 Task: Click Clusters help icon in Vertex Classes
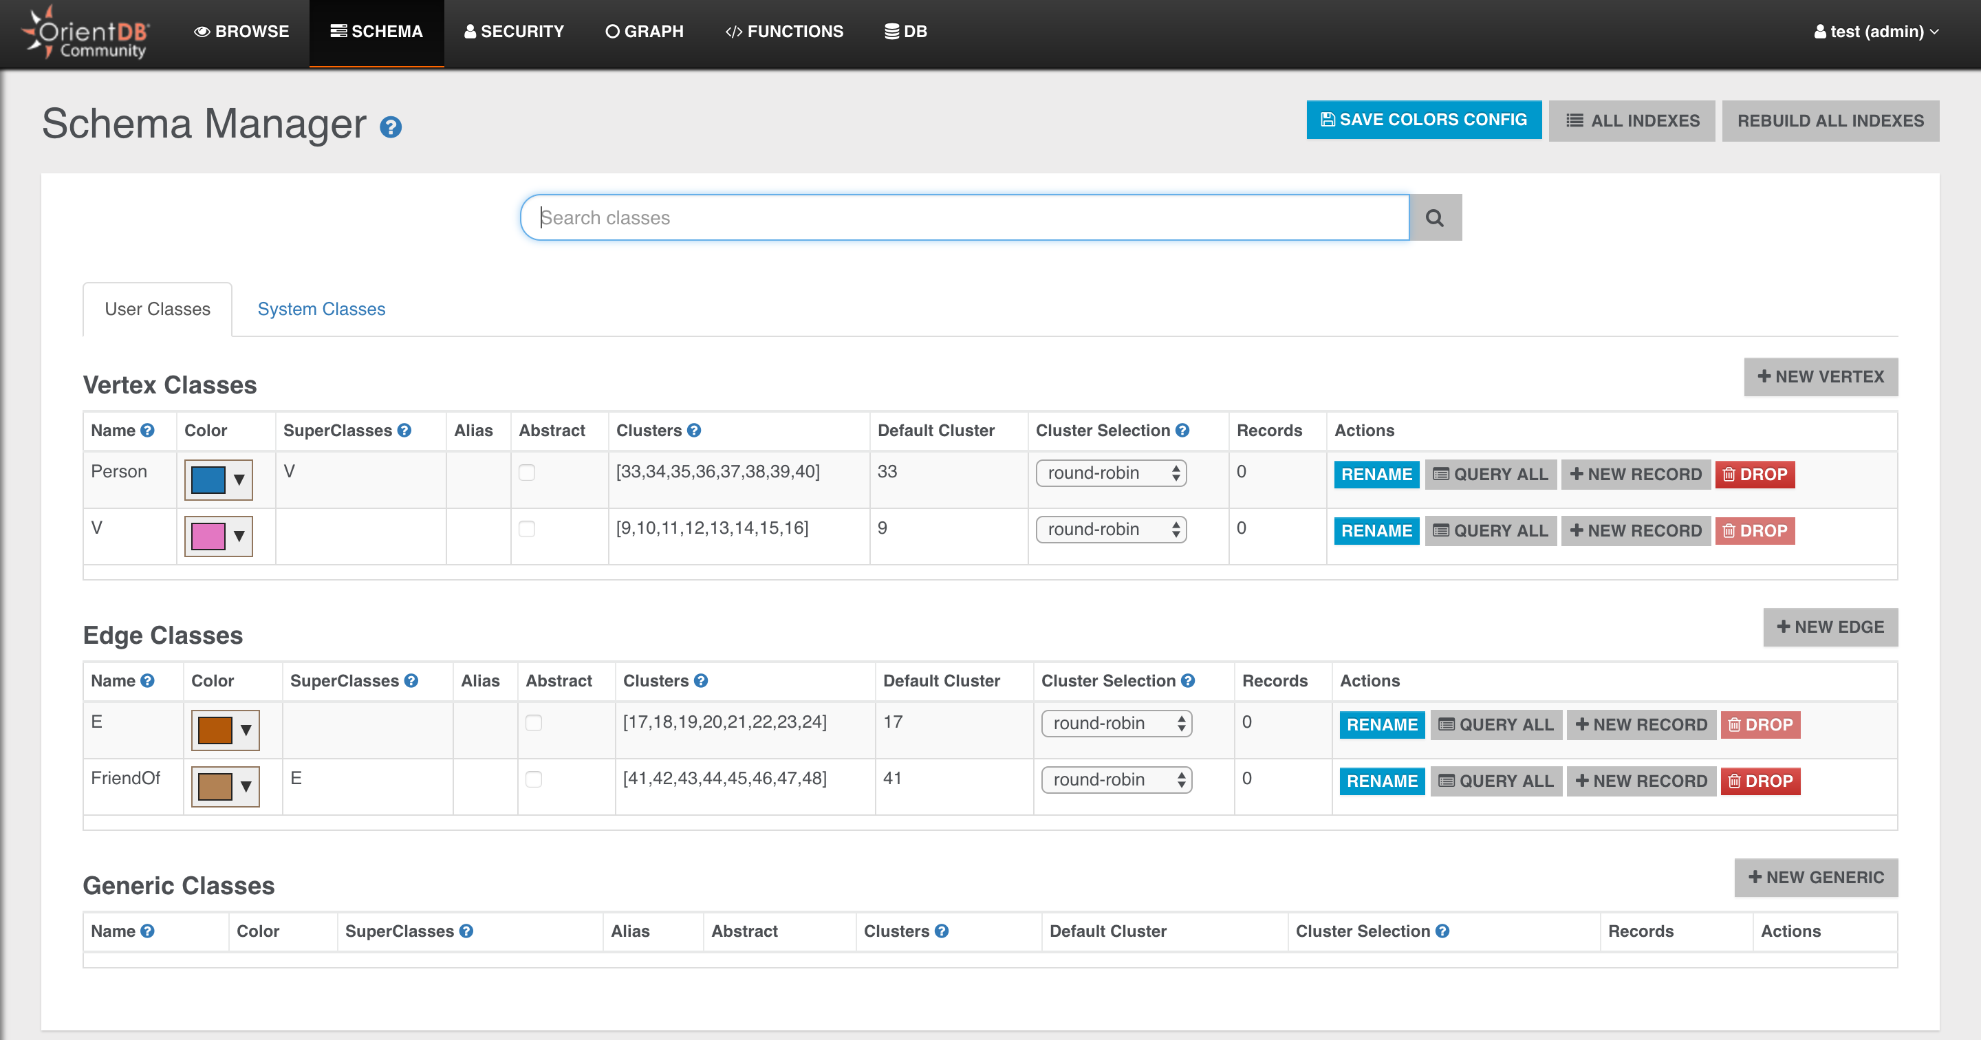(x=693, y=431)
